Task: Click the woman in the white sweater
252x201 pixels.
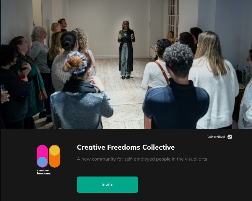Action: click(x=214, y=80)
